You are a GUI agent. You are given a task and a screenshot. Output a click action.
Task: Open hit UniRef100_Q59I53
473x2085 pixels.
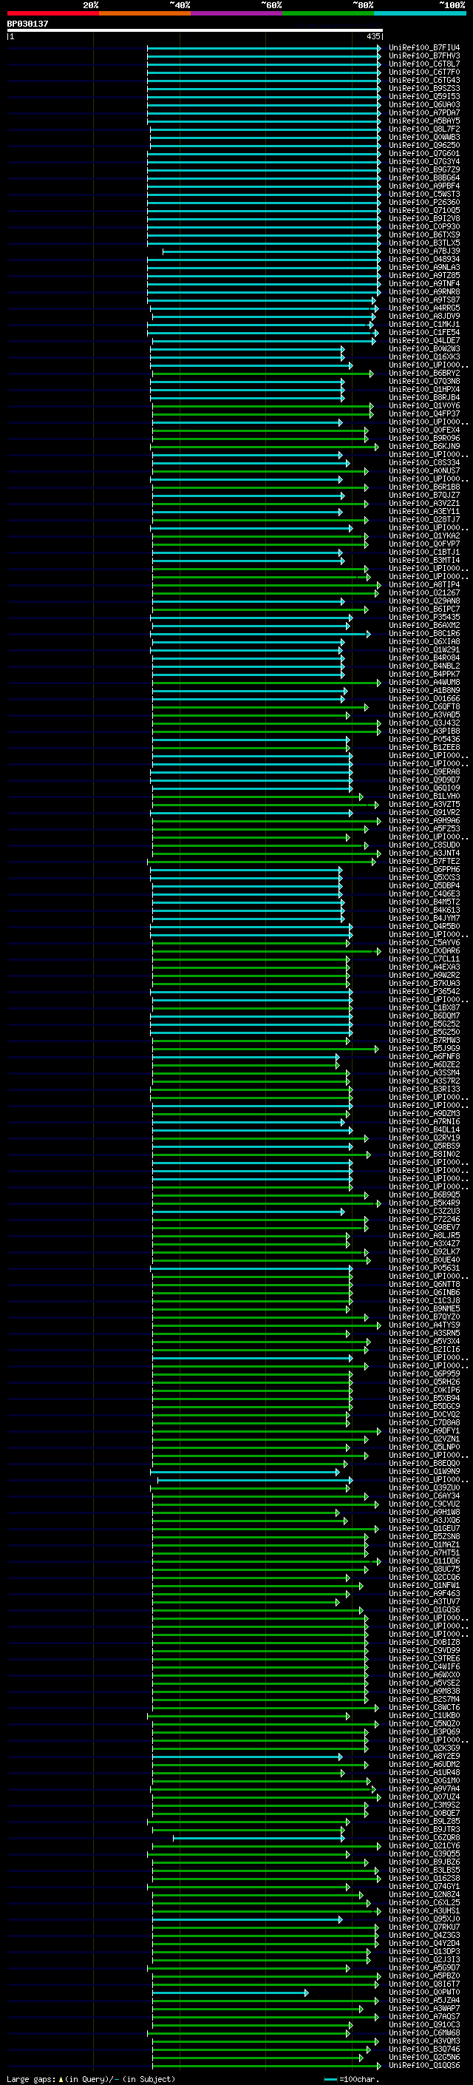(x=423, y=96)
